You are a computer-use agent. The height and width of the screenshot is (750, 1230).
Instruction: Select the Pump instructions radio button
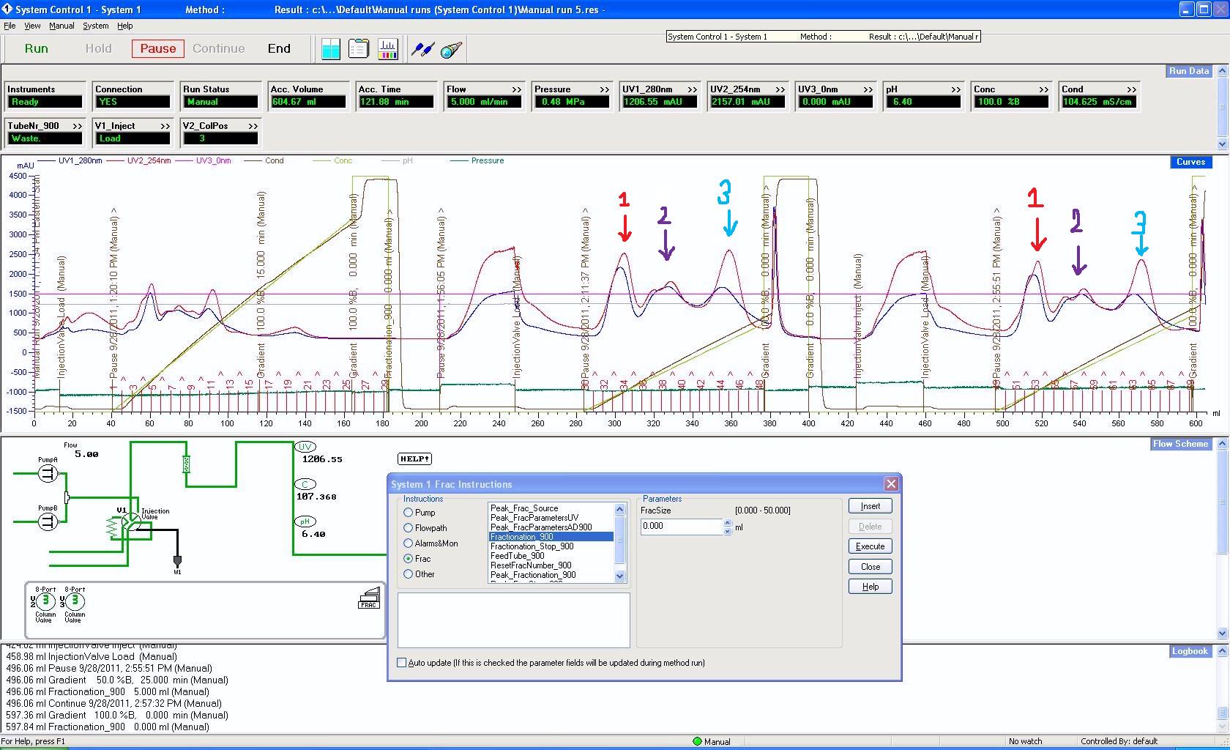coord(409,513)
